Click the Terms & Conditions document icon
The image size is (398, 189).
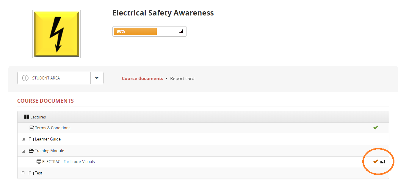click(x=32, y=128)
